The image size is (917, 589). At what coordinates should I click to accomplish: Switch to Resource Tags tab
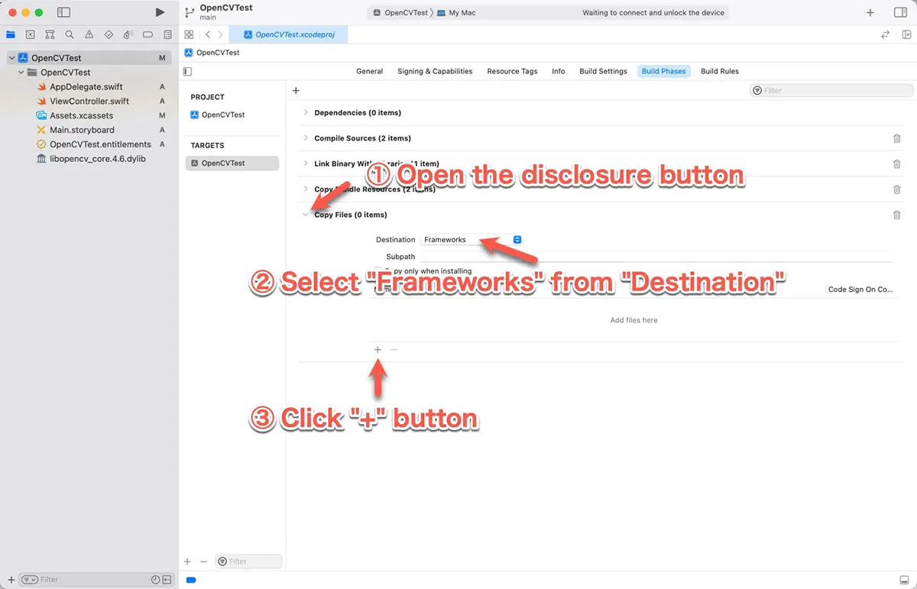[x=512, y=71]
